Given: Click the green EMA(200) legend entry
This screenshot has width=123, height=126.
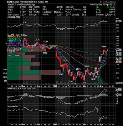Looking at the screenshot, I should [14, 38].
